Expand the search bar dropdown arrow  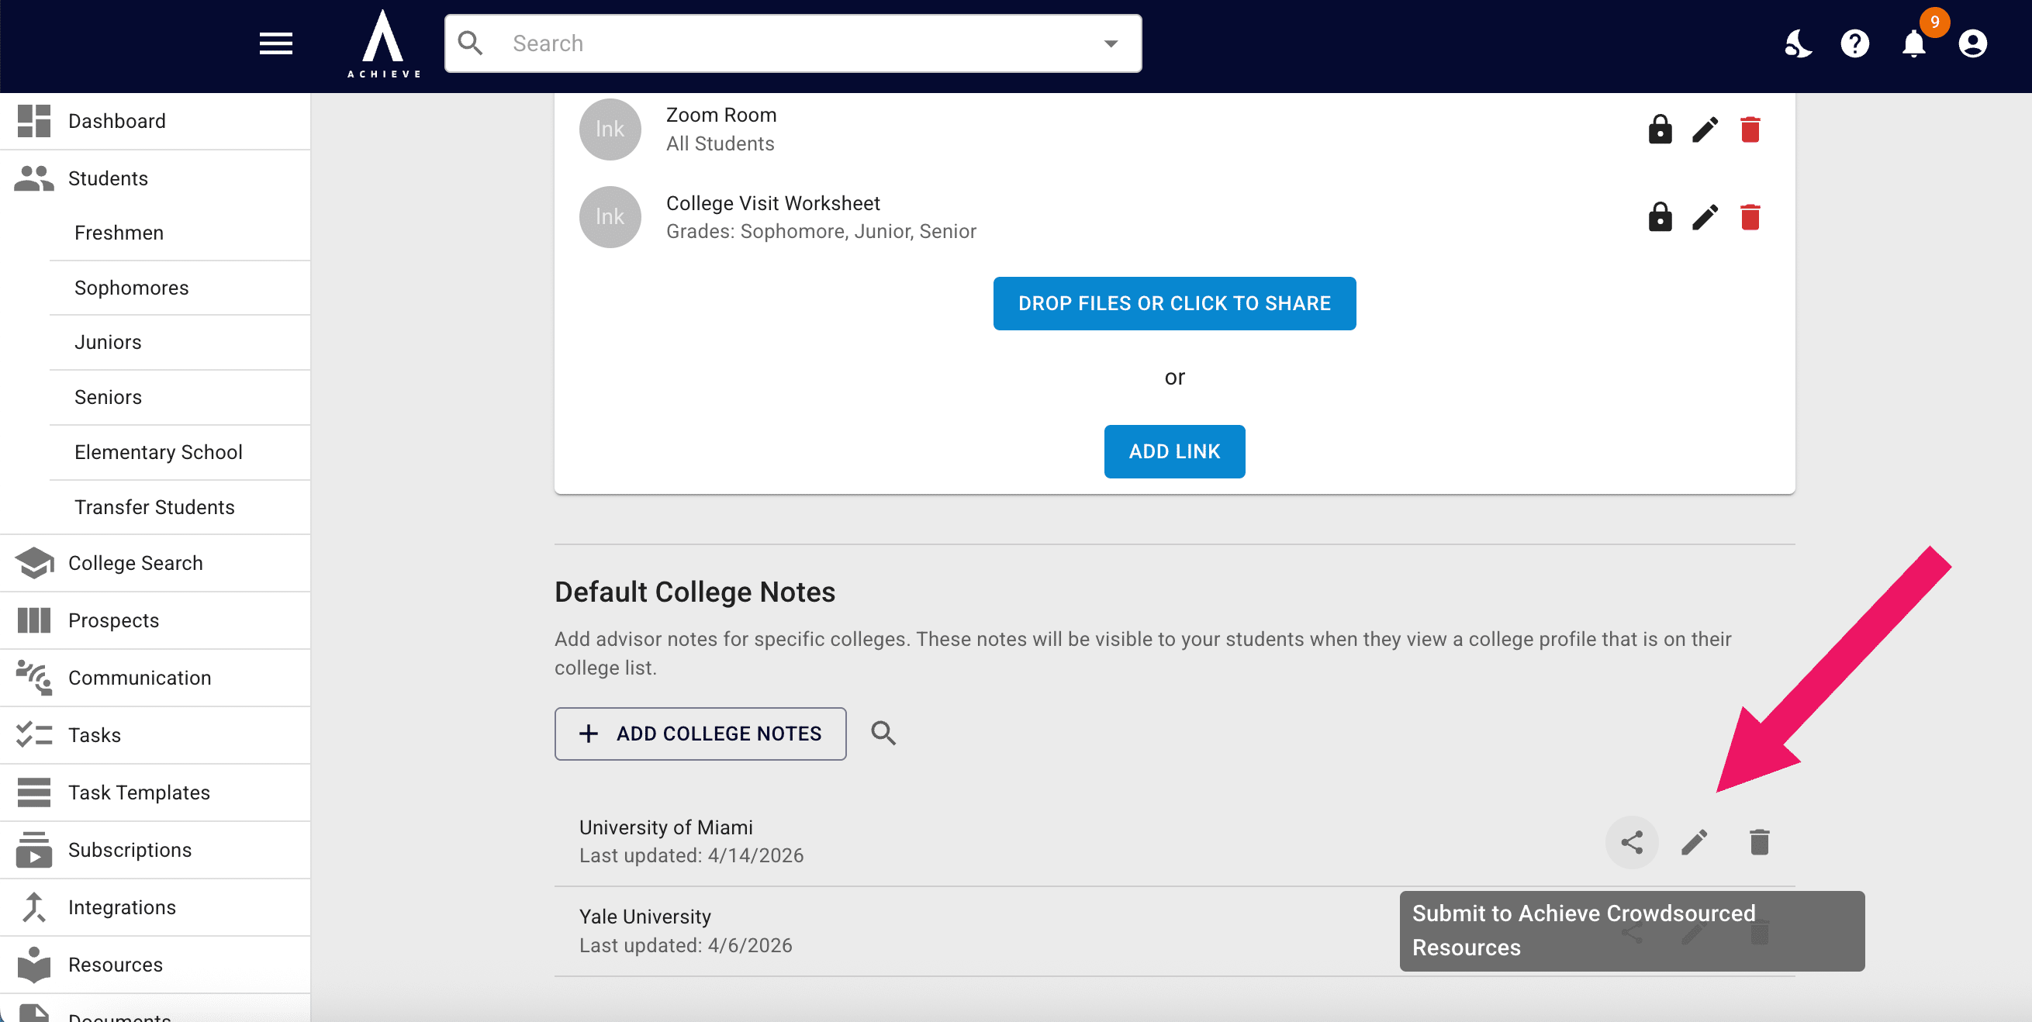tap(1111, 43)
